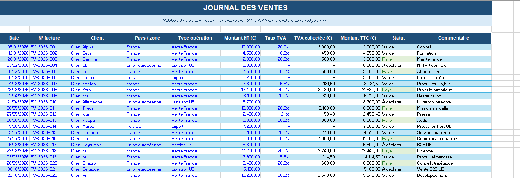Click the Taux TVA column header
Image resolution: width=520 pixels, height=178 pixels.
pyautogui.click(x=276, y=38)
